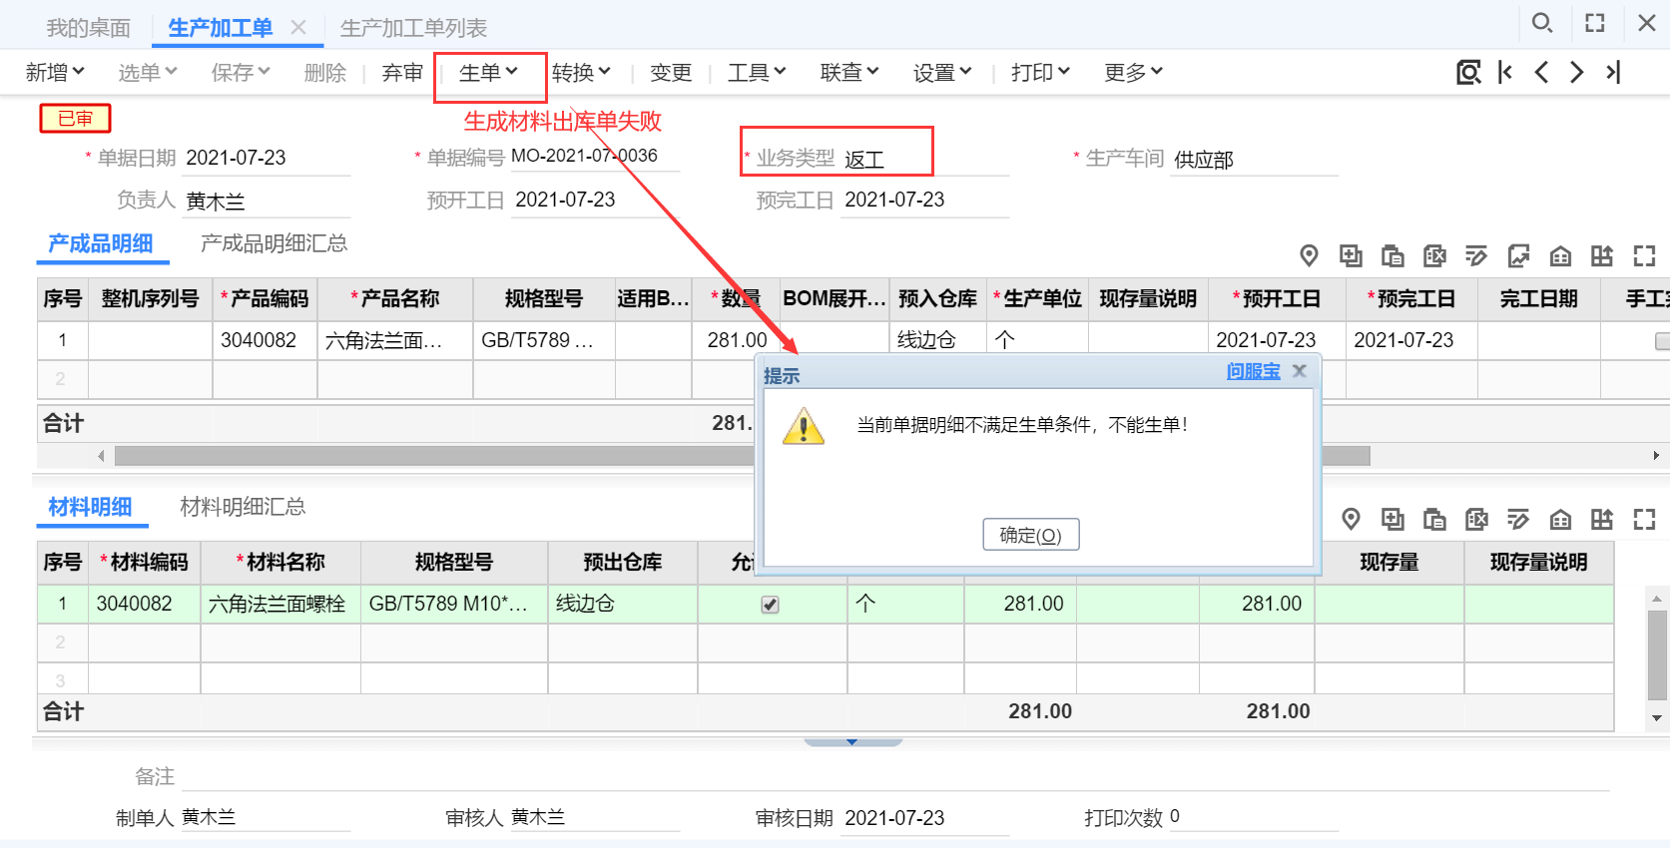Click the locate pin icon in 产成品明细 toolbar

pyautogui.click(x=1309, y=256)
